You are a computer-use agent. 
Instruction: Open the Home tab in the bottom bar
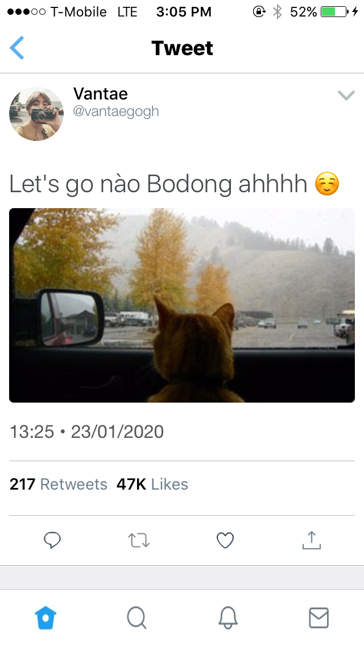click(45, 618)
